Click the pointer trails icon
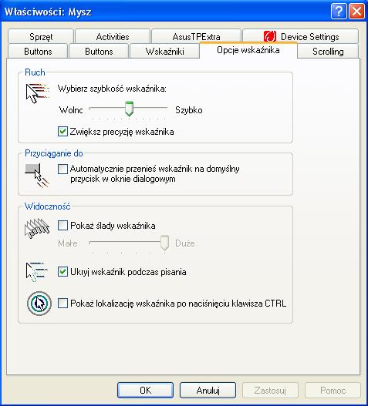This screenshot has width=368, height=406. click(x=37, y=228)
